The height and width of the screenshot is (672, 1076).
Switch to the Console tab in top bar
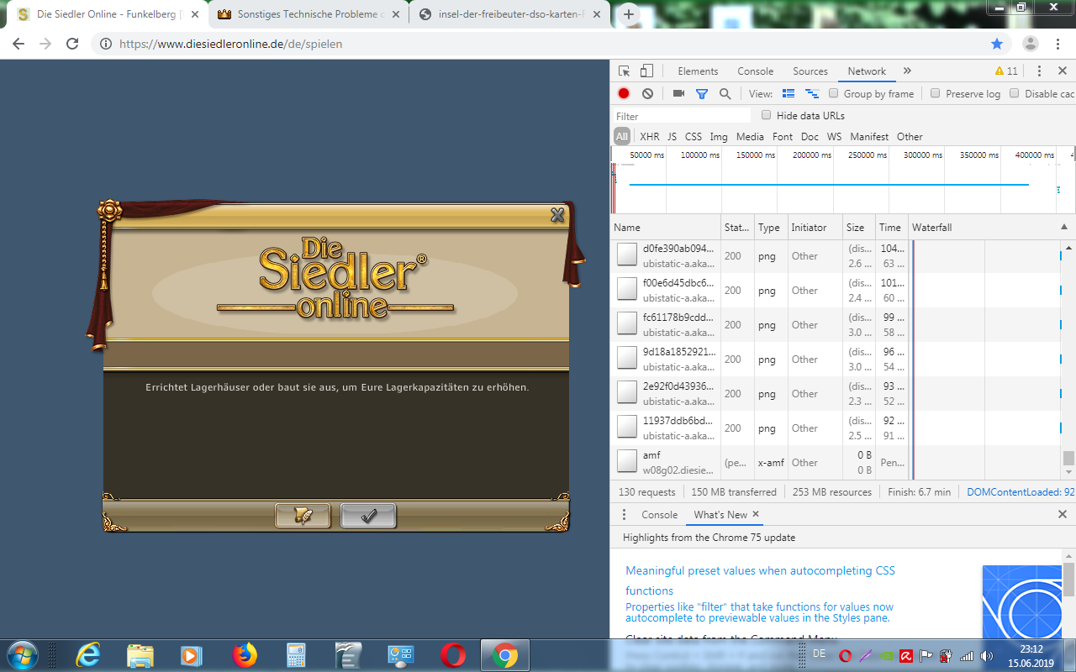(x=756, y=71)
